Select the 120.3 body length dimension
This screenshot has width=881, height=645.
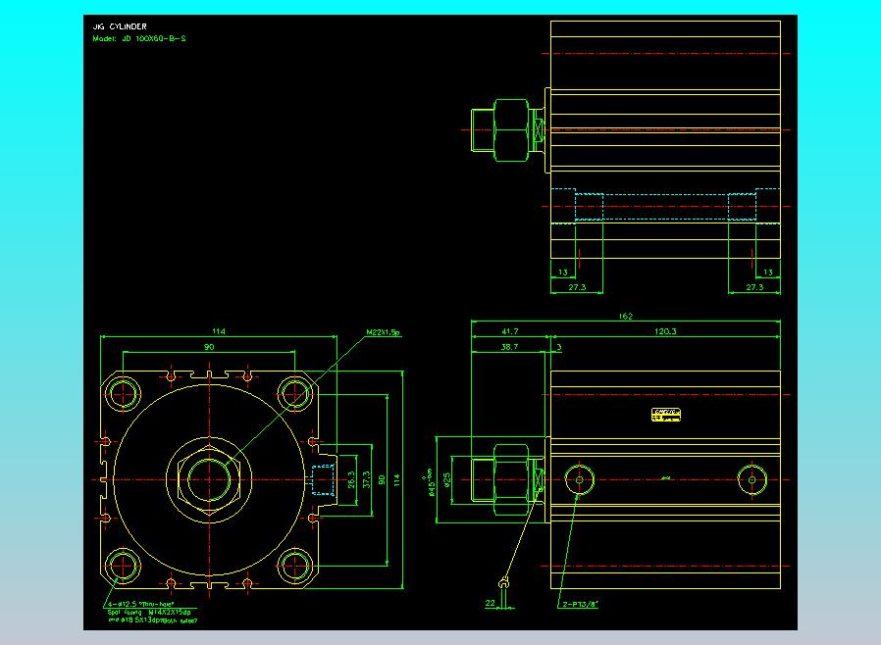(x=665, y=331)
